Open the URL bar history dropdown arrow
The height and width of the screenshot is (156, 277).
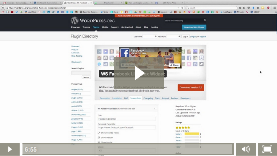(178, 8)
